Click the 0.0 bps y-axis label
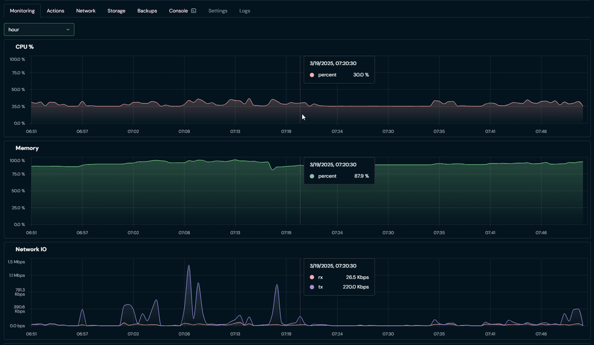 [17, 326]
